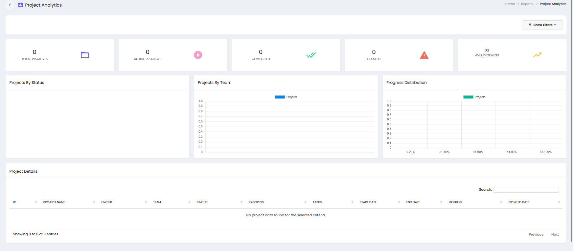573x251 pixels.
Task: Toggle Projects legend in Projects By Team
Action: coord(286,97)
